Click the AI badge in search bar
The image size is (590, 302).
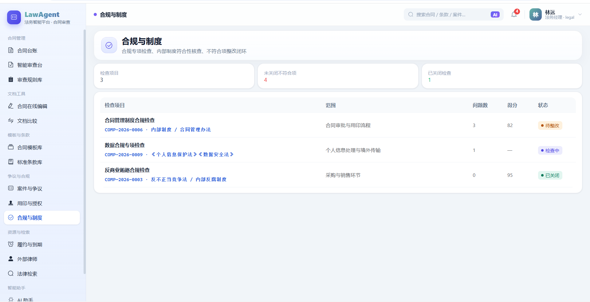(x=495, y=14)
